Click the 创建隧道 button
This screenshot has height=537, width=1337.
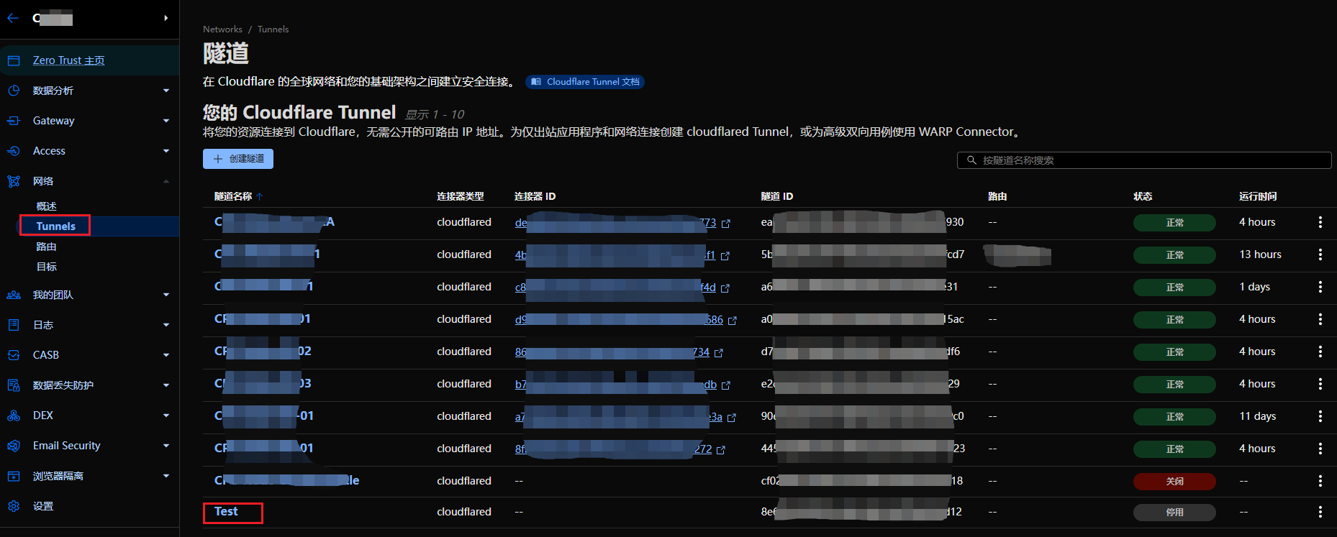click(x=238, y=159)
